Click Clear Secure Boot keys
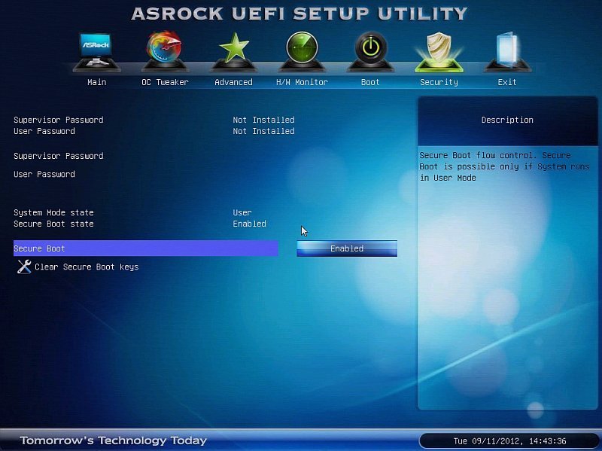602x451 pixels. (x=87, y=267)
